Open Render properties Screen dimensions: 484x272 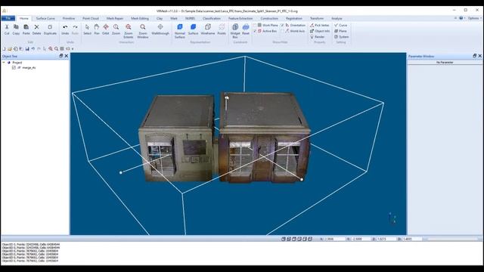point(317,37)
